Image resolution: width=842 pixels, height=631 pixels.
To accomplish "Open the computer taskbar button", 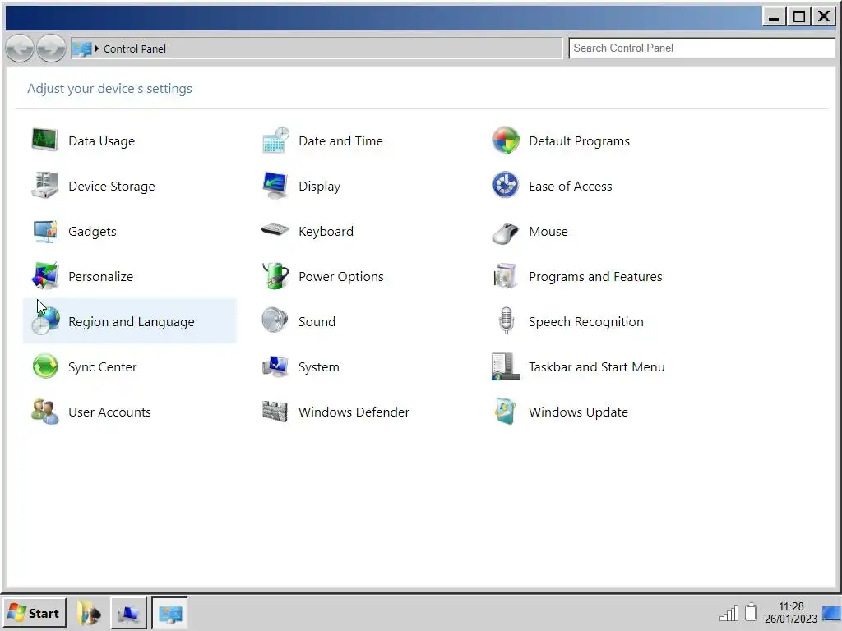I will pyautogui.click(x=128, y=613).
